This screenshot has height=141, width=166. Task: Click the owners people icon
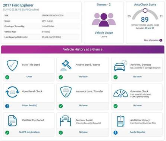(x=104, y=20)
